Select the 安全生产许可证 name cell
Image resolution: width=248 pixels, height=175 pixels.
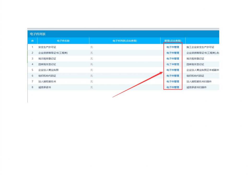pyautogui.click(x=47, y=47)
